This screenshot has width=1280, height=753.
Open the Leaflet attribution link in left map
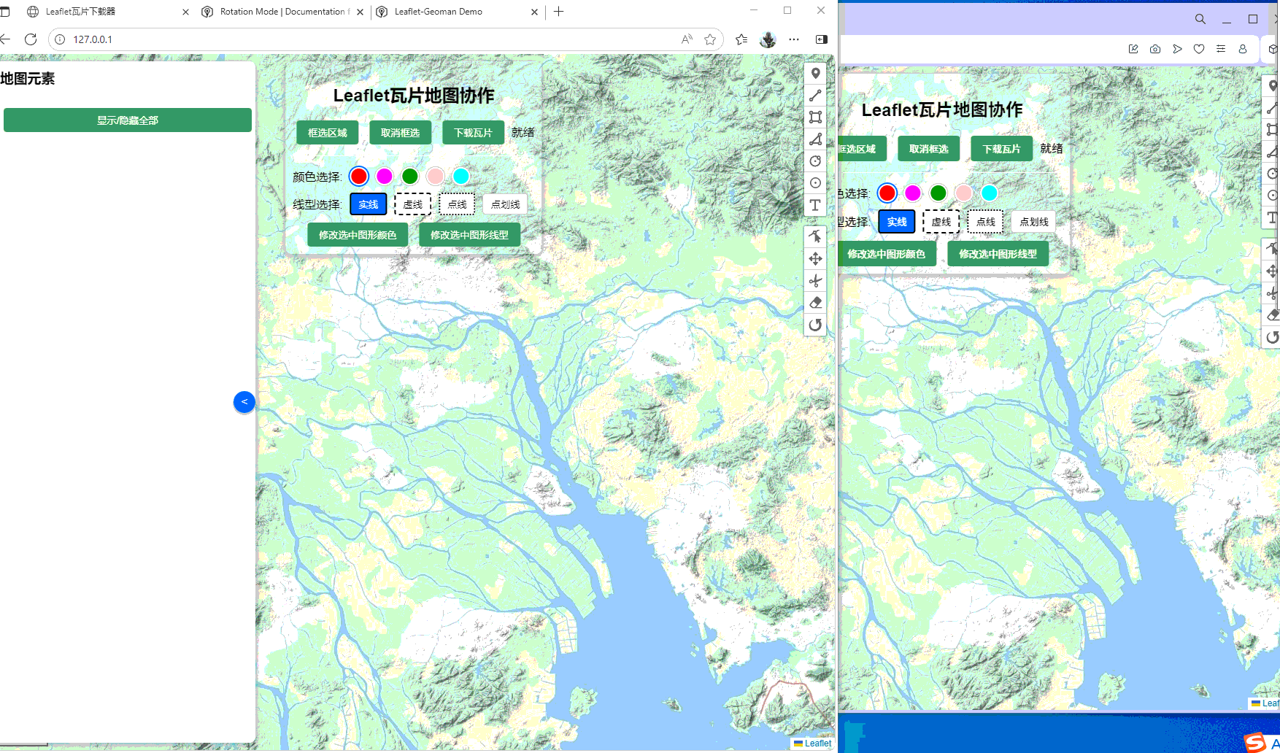coord(817,744)
